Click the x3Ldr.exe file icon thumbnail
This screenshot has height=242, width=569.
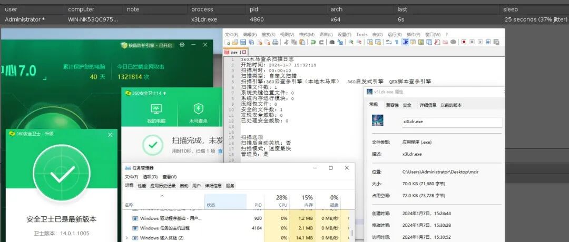(377, 120)
